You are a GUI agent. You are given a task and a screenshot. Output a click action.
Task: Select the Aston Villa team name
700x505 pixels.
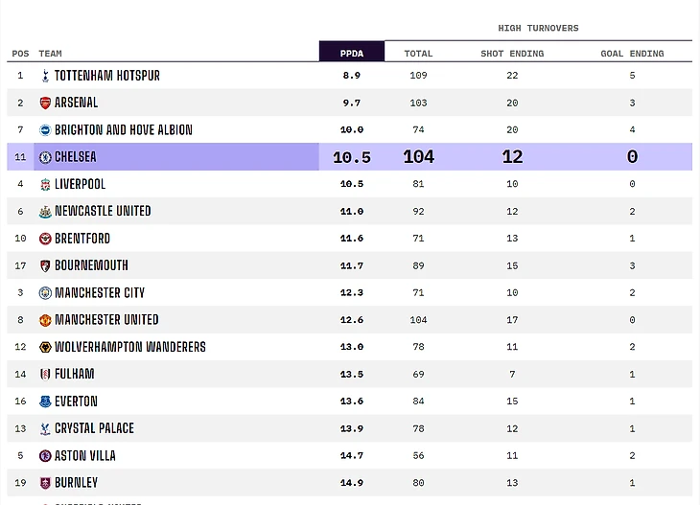coord(85,456)
